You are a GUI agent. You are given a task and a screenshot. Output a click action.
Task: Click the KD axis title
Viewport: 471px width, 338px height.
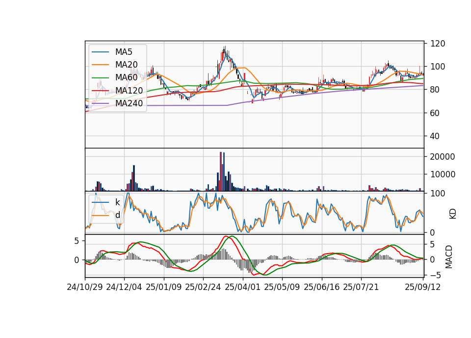coord(453,214)
